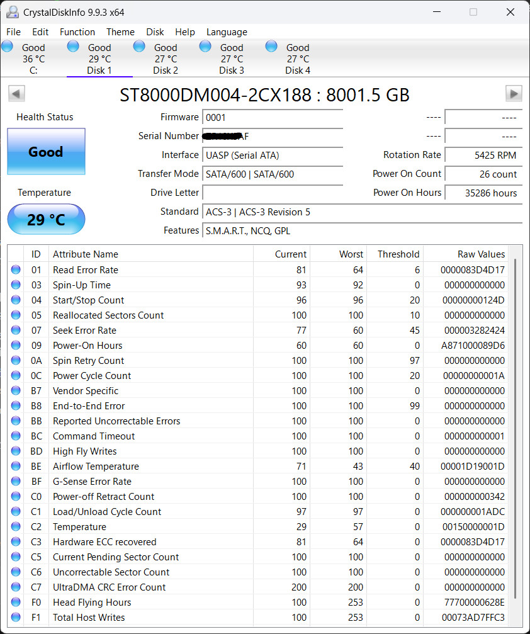
Task: Click status orb of Airflow Temperature row
Action: (x=16, y=466)
